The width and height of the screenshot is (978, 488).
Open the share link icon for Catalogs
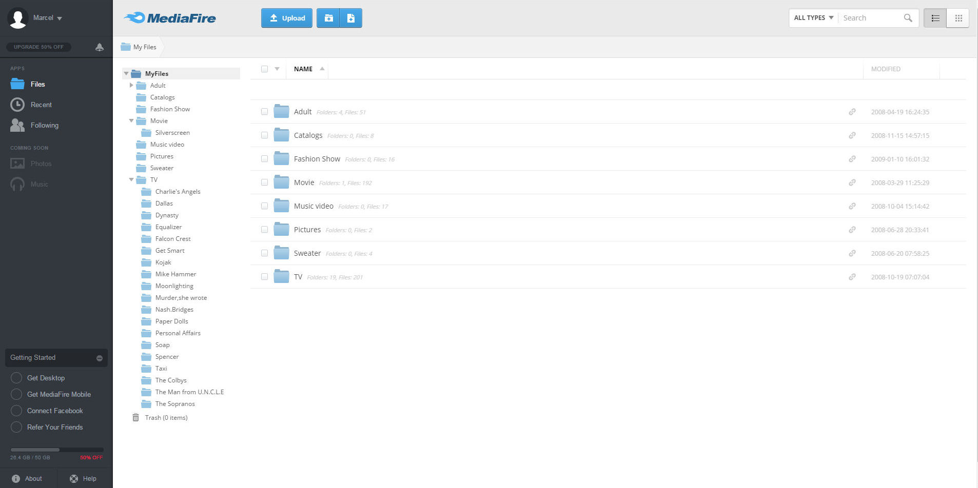(x=852, y=135)
